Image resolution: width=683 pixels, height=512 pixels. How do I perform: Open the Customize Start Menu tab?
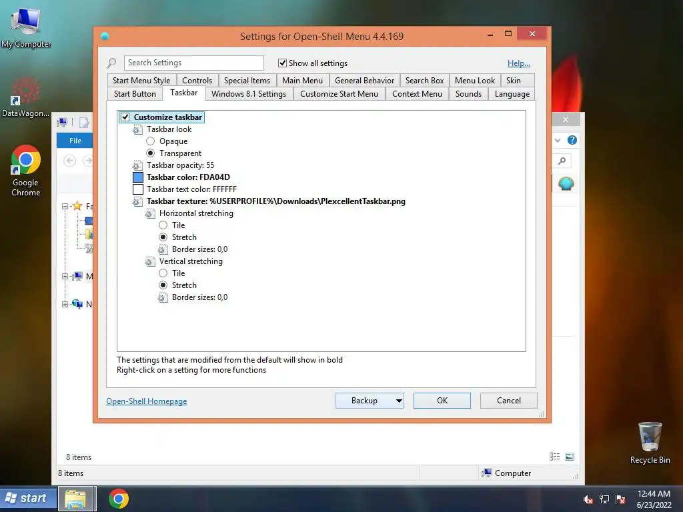pyautogui.click(x=339, y=94)
